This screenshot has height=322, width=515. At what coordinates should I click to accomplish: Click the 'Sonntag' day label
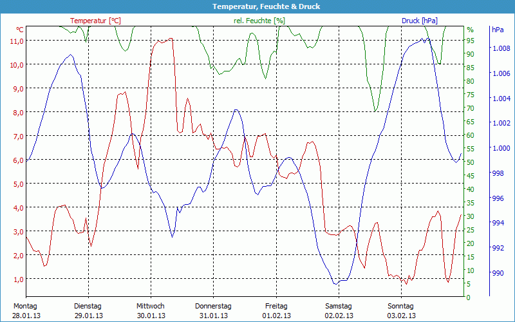pyautogui.click(x=400, y=307)
